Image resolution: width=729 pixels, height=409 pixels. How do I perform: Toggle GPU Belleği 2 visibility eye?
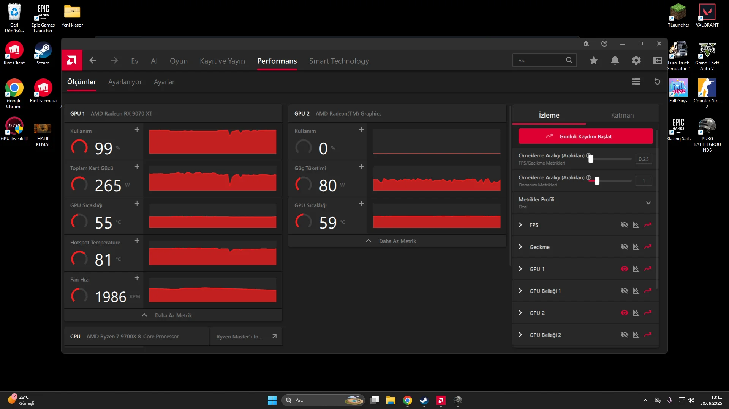pyautogui.click(x=624, y=335)
